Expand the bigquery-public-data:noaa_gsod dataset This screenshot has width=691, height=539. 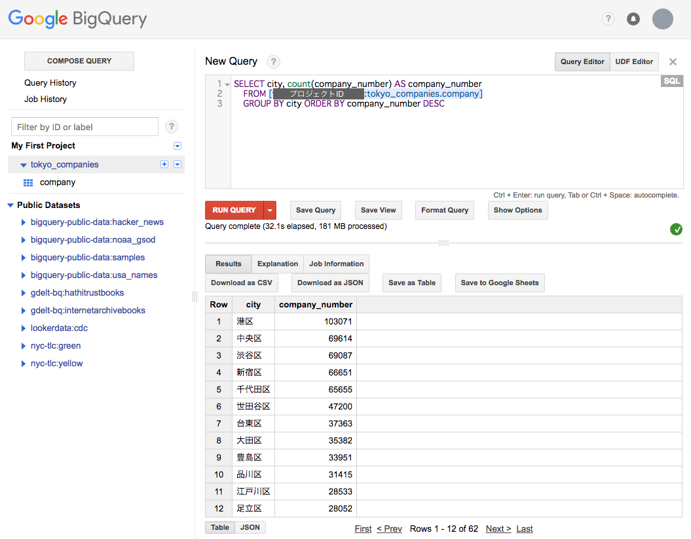[24, 240]
